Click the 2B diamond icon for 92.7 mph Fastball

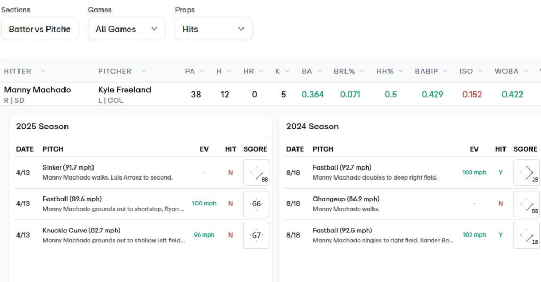click(527, 173)
